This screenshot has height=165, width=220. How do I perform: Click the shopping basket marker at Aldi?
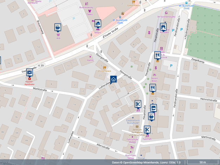(x=58, y=28)
